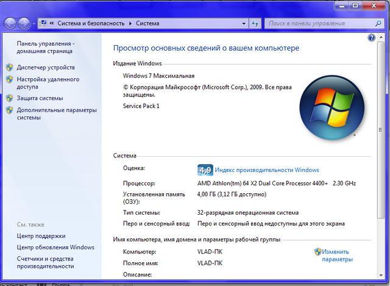Click shield icon beside Защита системы
This screenshot has width=390, height=286.
coord(10,98)
